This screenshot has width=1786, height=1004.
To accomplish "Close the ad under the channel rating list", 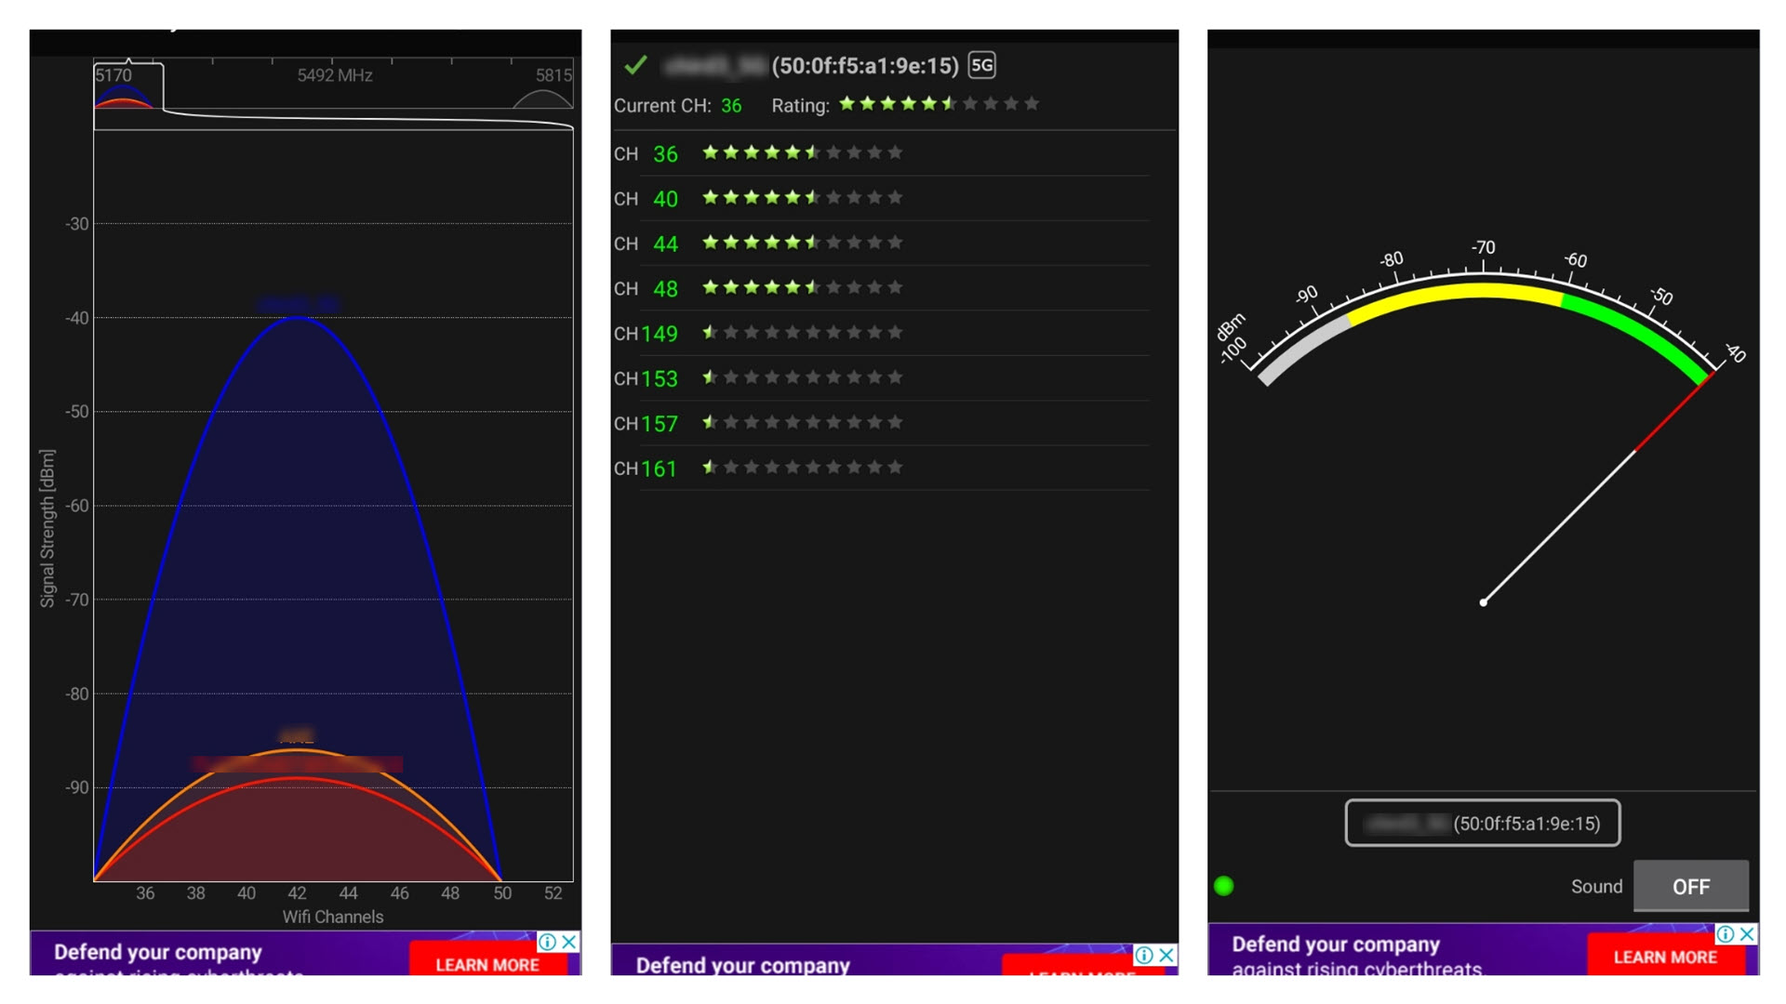I will pos(1166,955).
